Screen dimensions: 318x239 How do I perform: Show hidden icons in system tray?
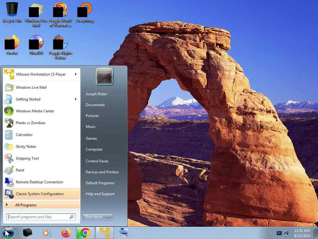click(x=271, y=233)
